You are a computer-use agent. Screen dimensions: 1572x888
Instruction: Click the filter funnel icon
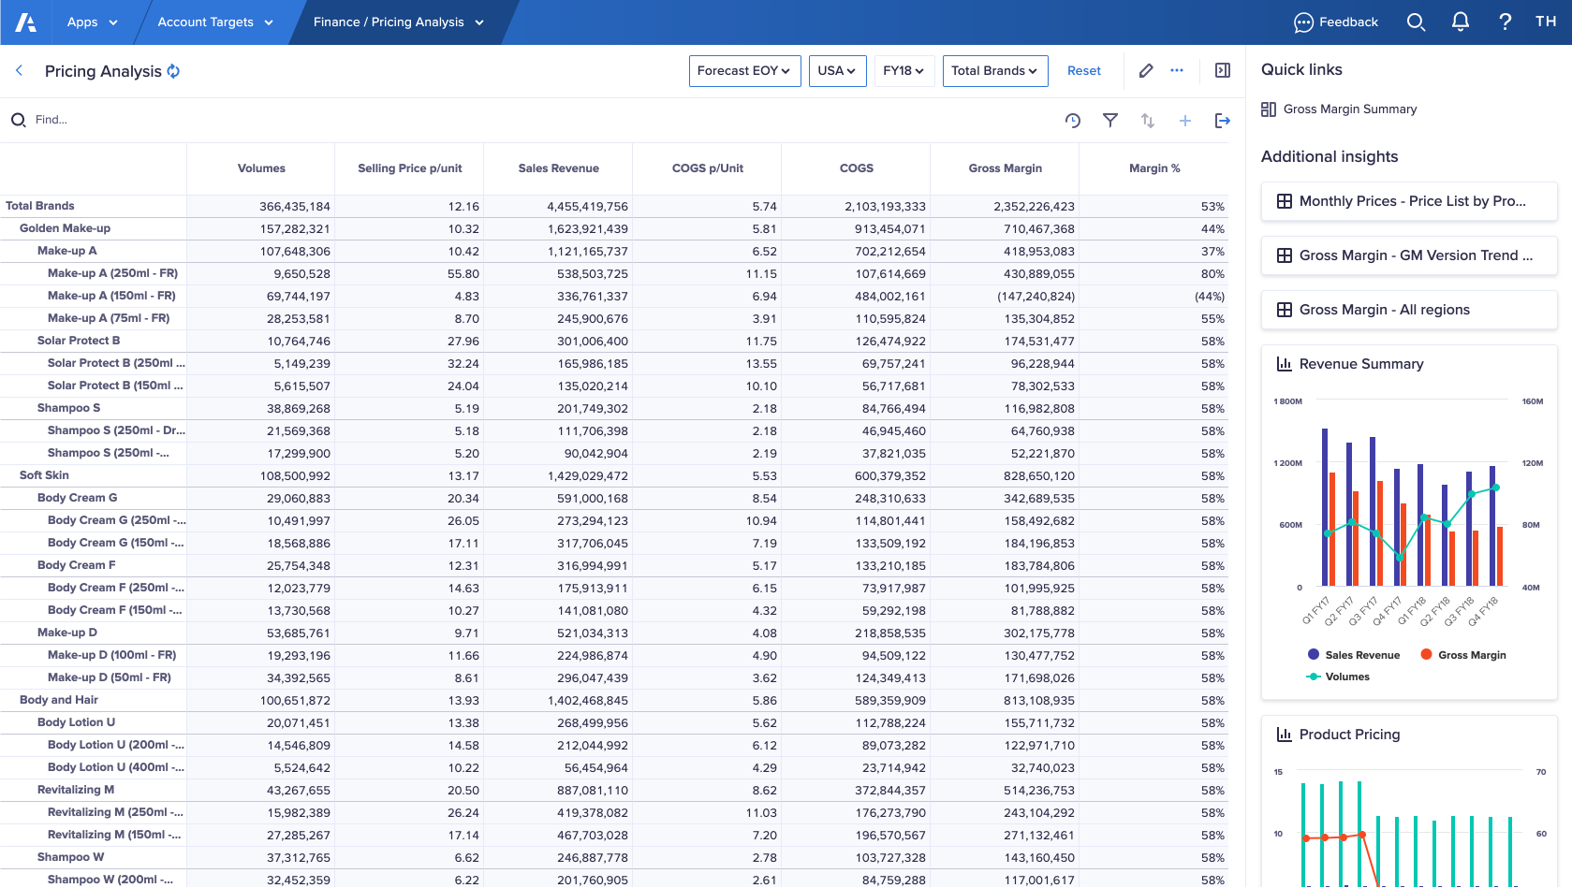point(1110,121)
